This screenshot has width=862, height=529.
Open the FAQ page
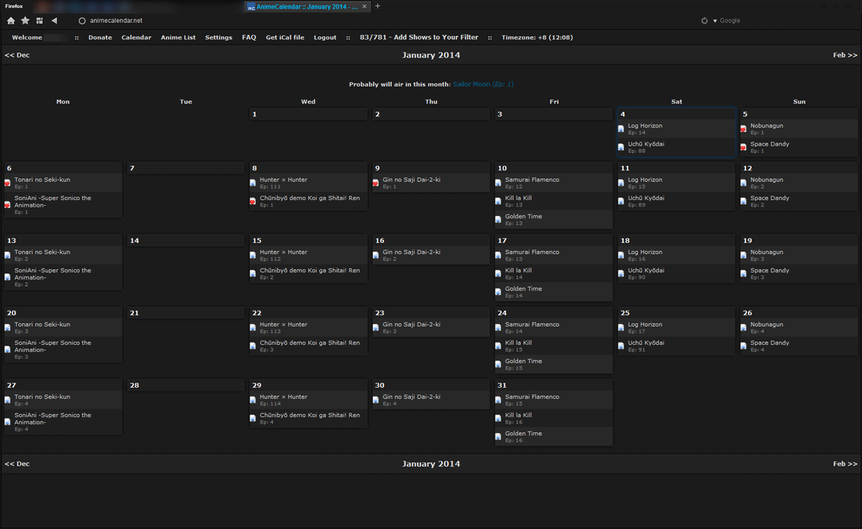coord(249,37)
